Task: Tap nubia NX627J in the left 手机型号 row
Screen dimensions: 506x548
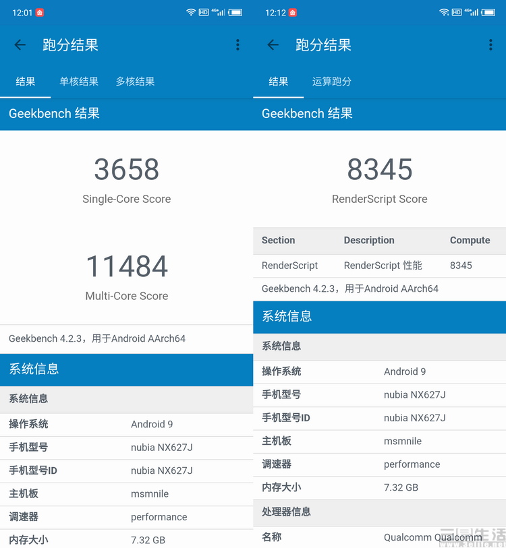Action: 162,448
